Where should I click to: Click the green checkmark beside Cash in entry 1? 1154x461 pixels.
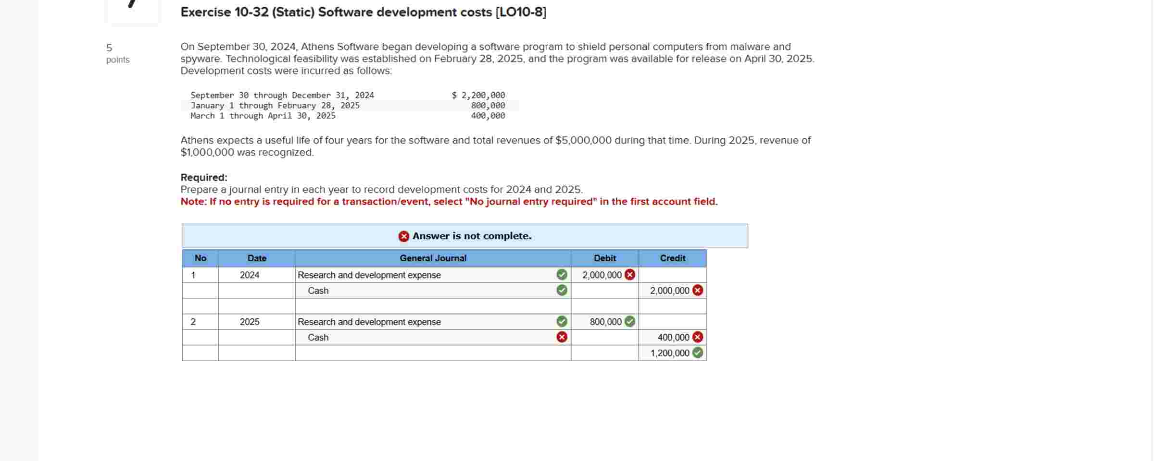point(561,291)
